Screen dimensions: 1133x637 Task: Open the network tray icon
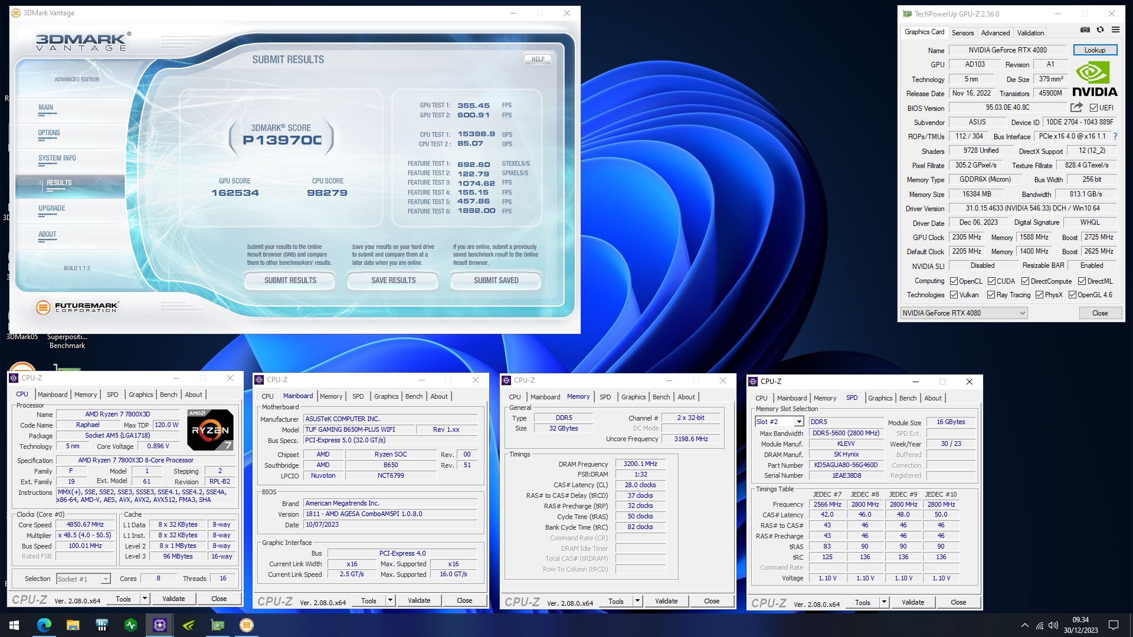pos(1040,625)
